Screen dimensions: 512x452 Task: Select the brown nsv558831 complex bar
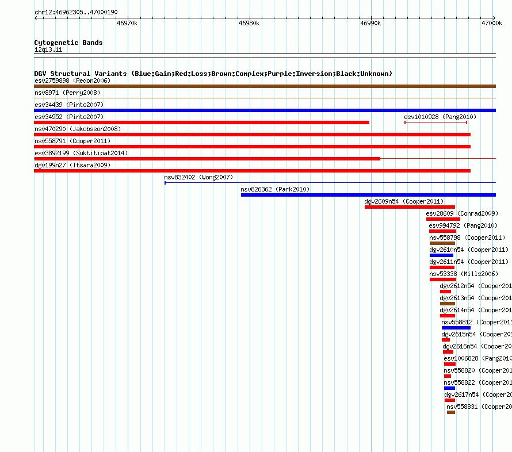[x=451, y=412]
